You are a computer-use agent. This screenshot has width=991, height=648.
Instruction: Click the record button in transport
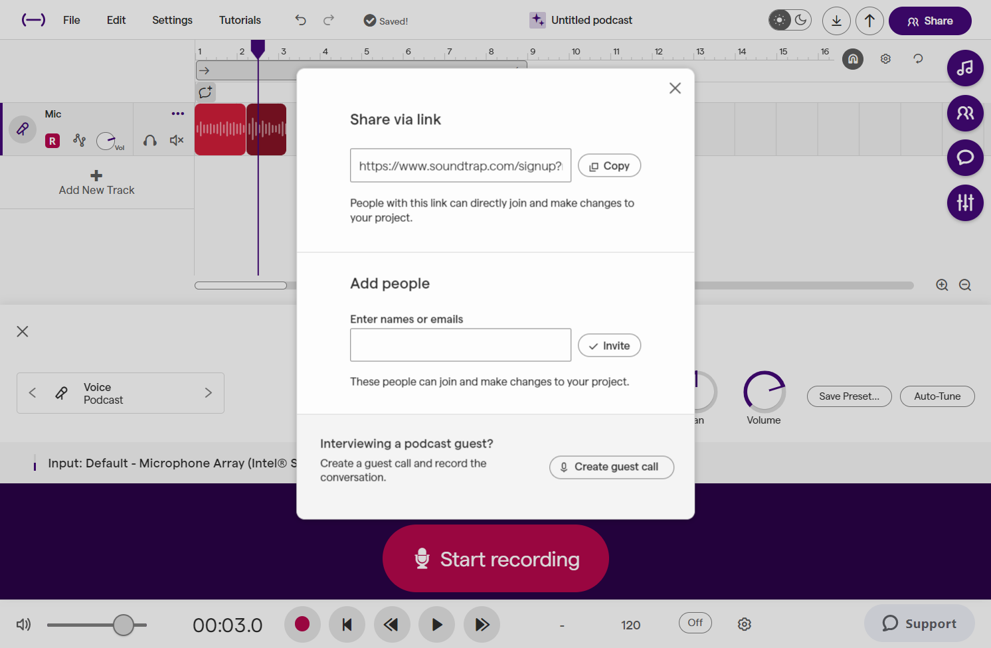302,624
